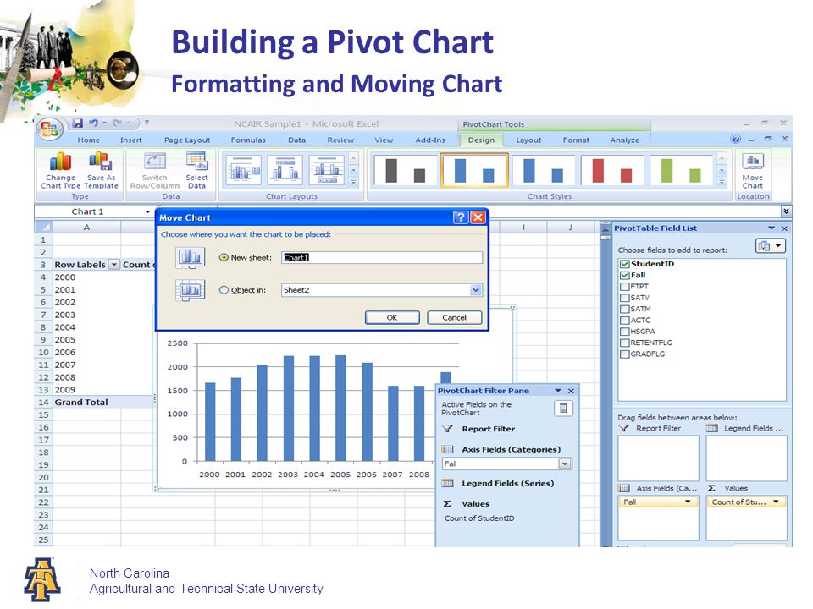Check the GRADFLG field
This screenshot has width=813, height=609.
click(x=625, y=354)
